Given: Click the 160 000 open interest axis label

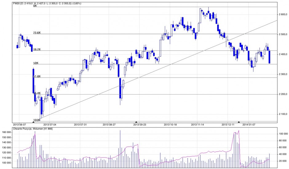Looking at the screenshot, I should click(x=6, y=132).
